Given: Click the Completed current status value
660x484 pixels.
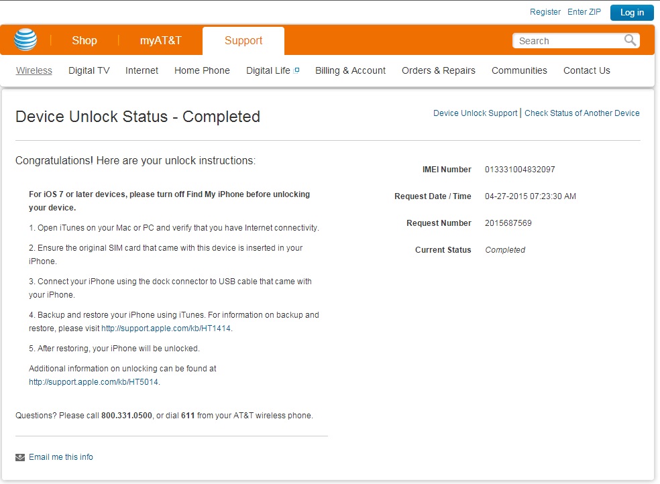Looking at the screenshot, I should 505,250.
